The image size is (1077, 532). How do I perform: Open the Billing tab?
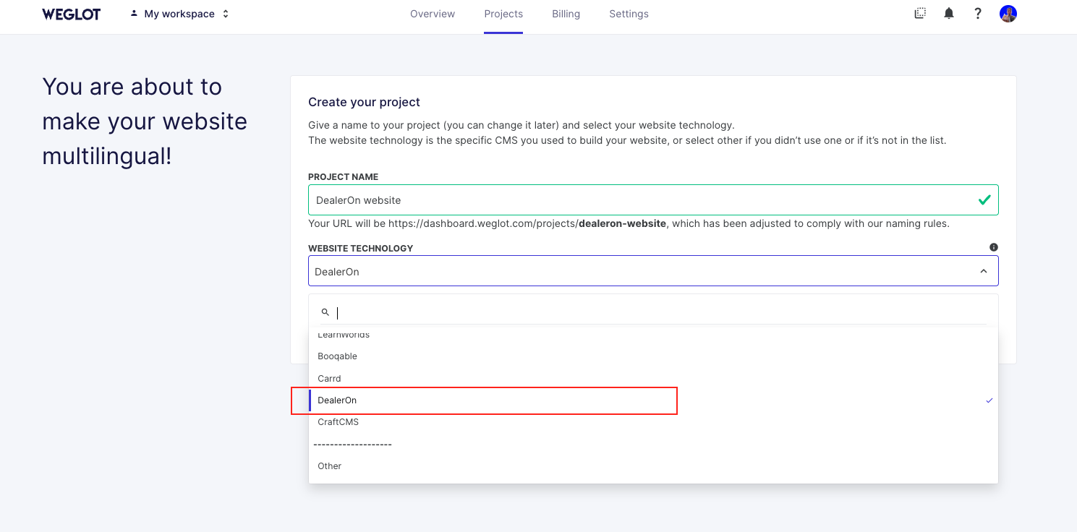point(566,14)
